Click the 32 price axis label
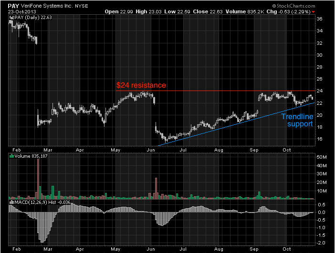The width and height of the screenshot is (335, 253). pyautogui.click(x=320, y=43)
